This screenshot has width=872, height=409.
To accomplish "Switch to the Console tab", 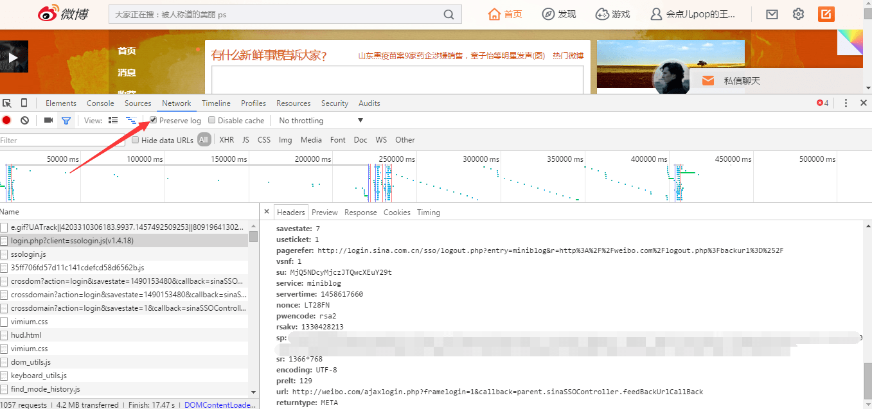I will pos(100,103).
